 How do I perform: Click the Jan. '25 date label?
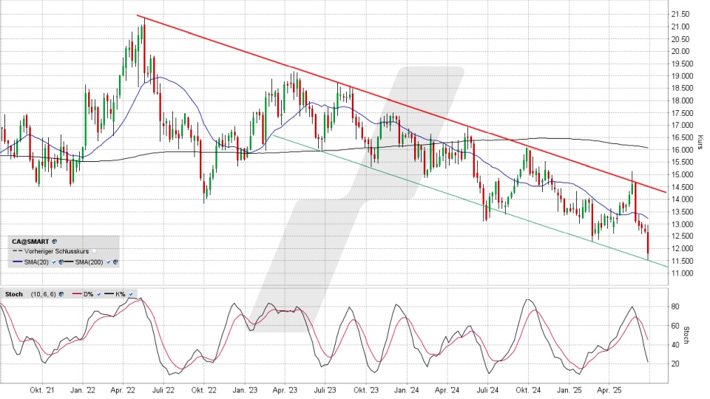(569, 390)
